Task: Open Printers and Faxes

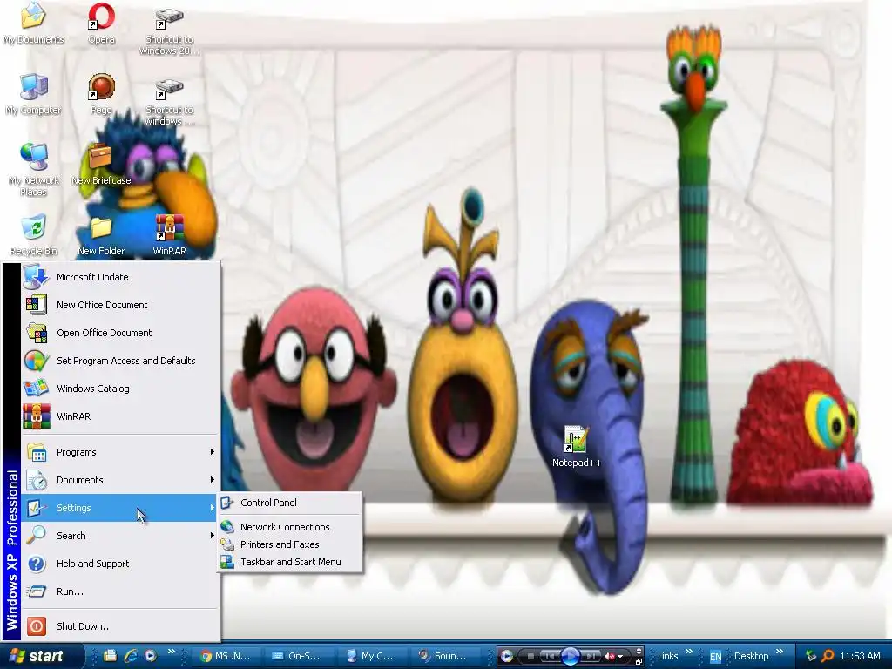Action: [290, 544]
